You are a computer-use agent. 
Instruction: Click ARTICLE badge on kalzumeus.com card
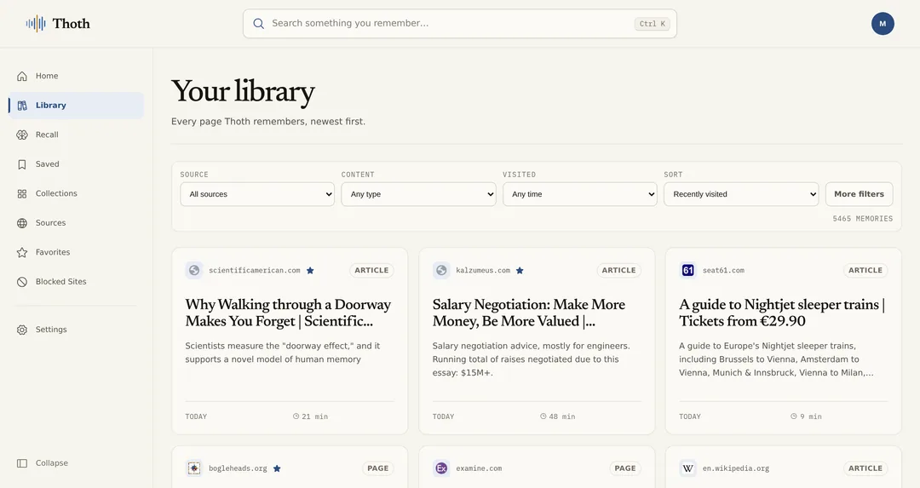[x=618, y=270]
